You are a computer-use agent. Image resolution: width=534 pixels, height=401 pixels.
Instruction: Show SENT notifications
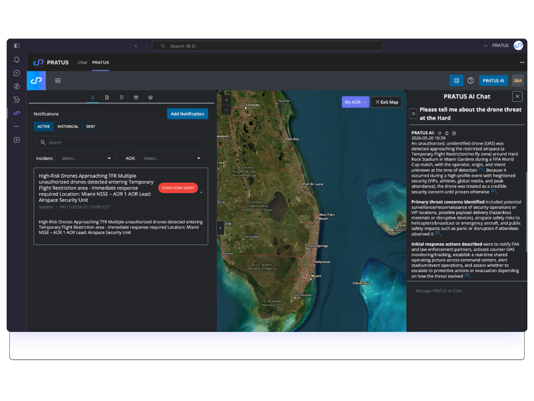90,127
